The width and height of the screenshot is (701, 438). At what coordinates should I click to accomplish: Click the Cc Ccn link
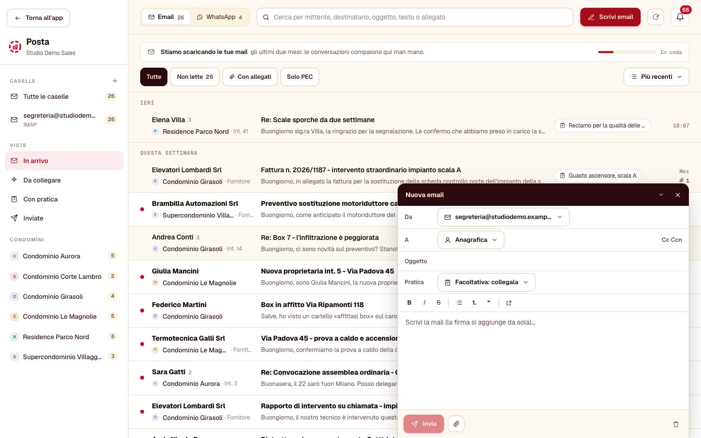pyautogui.click(x=672, y=240)
